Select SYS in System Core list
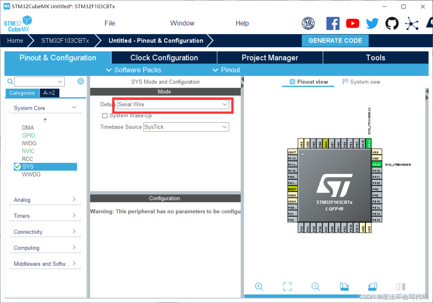 (45, 167)
